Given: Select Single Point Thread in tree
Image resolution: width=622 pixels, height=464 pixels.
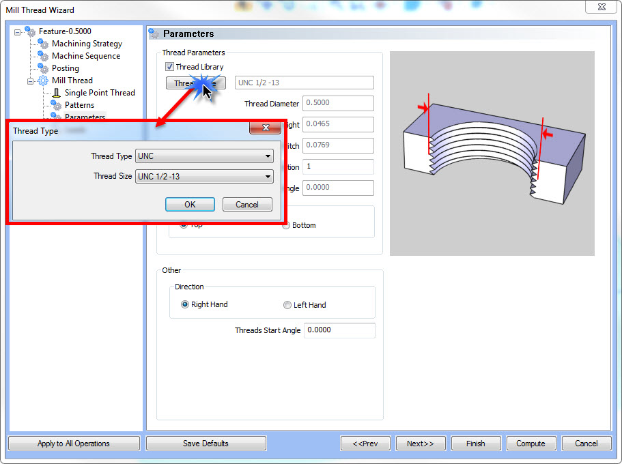Looking at the screenshot, I should coord(100,93).
